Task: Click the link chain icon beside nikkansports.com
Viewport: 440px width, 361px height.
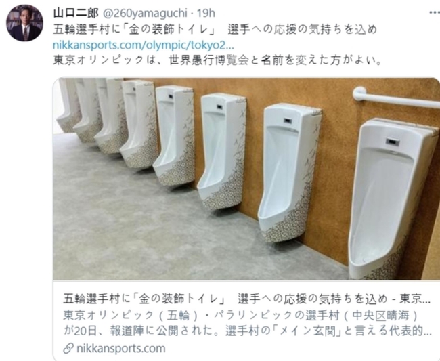Action: pyautogui.click(x=68, y=348)
